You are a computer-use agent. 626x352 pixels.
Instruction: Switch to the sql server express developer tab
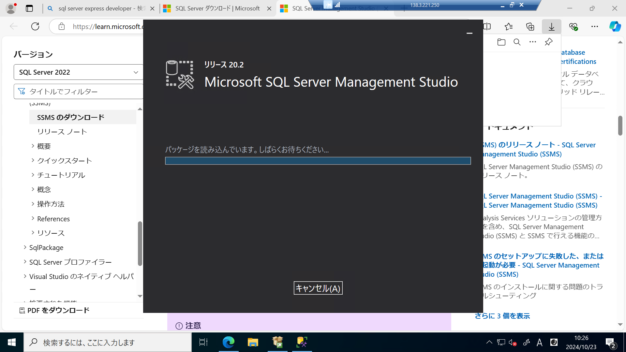coord(98,8)
